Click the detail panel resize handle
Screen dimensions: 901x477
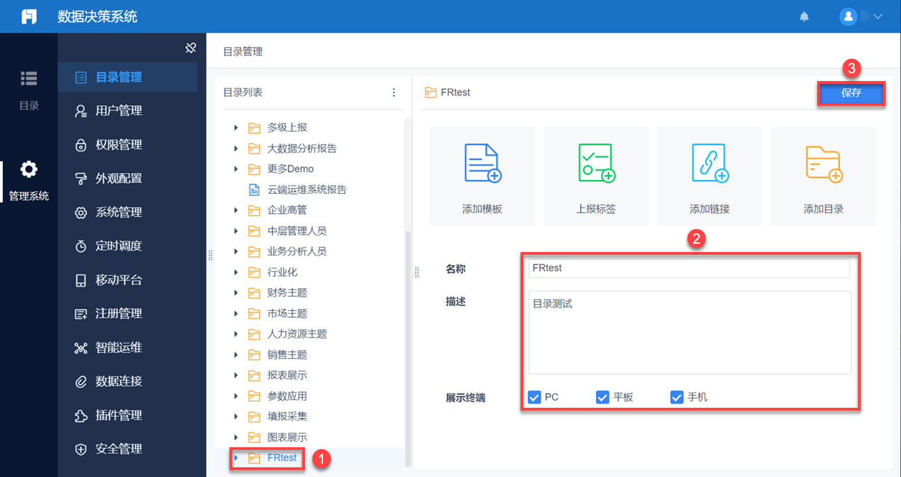point(417,273)
